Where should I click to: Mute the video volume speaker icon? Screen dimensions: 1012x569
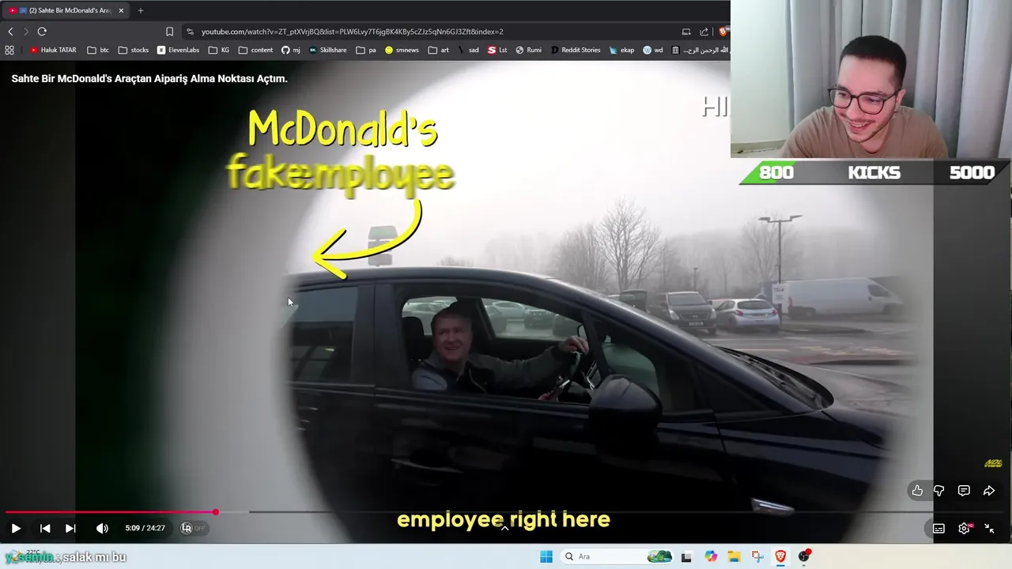tap(102, 529)
